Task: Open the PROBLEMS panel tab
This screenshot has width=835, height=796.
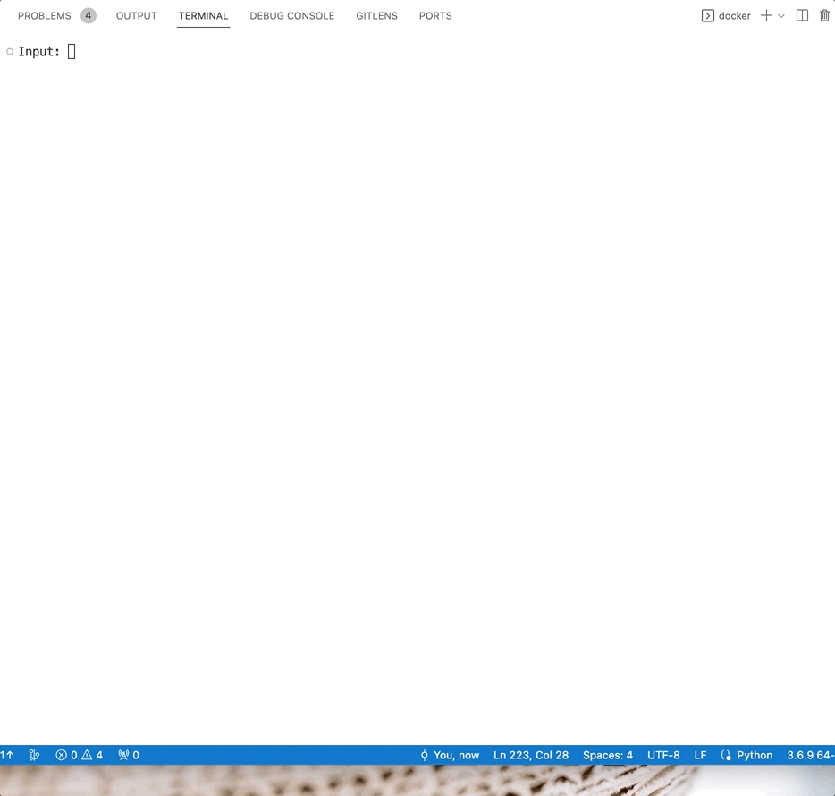Action: point(44,16)
